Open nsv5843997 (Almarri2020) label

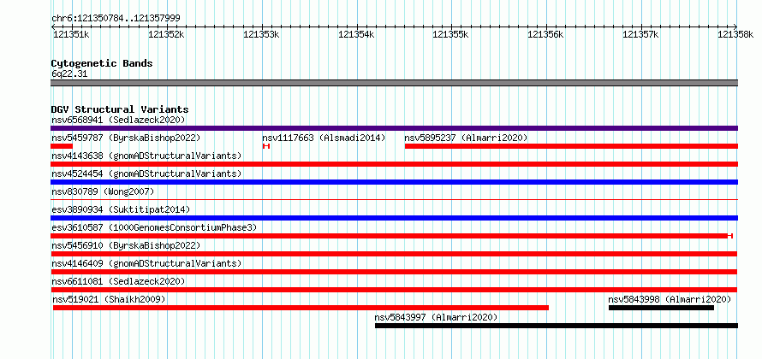point(436,317)
